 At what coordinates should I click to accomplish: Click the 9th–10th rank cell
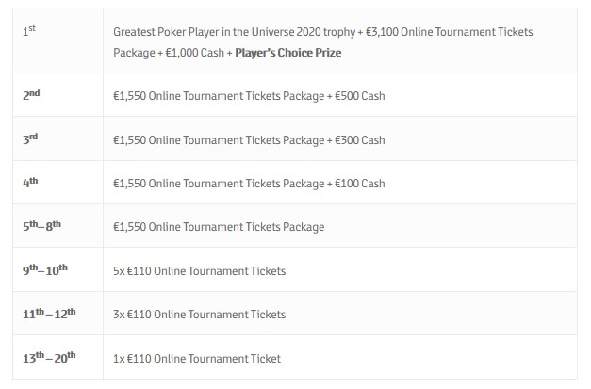[44, 269]
